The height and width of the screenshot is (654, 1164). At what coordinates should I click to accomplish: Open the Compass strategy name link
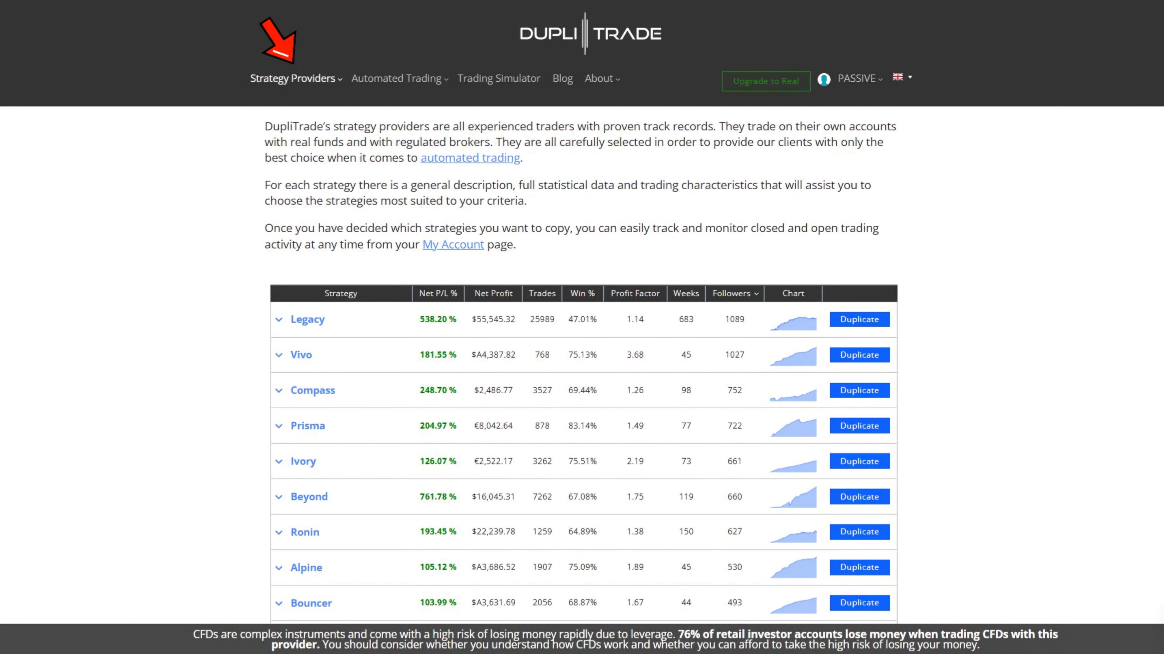point(312,390)
